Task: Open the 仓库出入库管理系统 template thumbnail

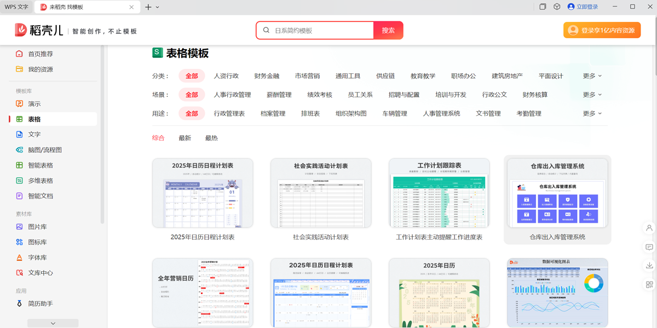Action: coord(557,193)
